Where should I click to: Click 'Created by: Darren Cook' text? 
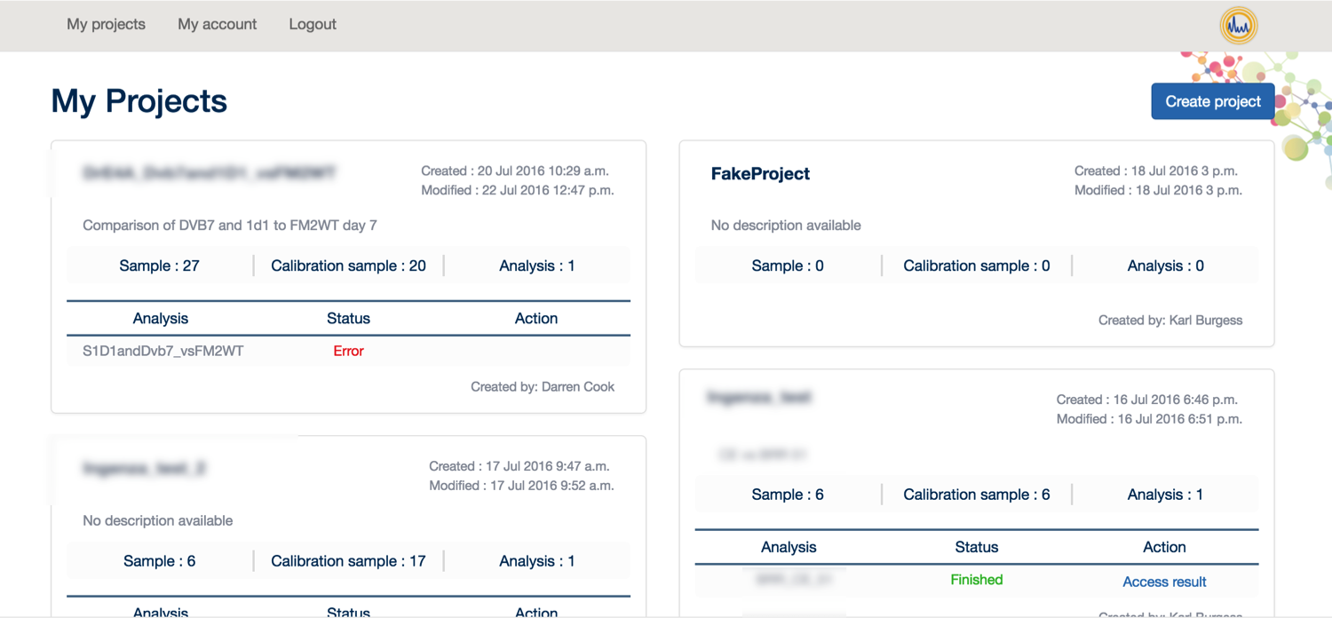pos(543,386)
